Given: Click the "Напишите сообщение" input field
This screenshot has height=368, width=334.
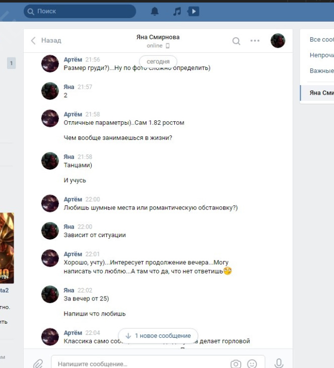Looking at the screenshot, I should coord(141,364).
